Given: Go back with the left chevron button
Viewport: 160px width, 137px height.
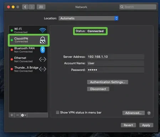Looking at the screenshot, I should 25,7.
